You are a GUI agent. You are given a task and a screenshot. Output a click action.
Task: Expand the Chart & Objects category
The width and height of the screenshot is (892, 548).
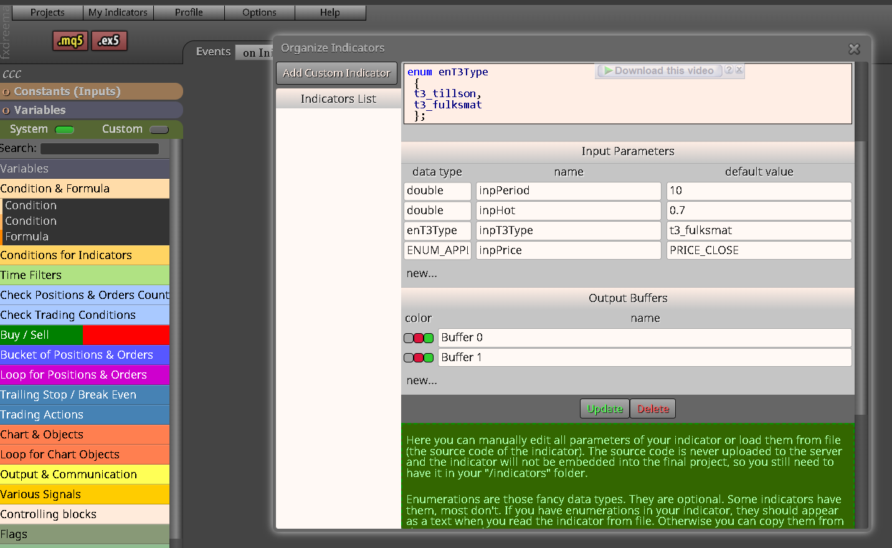coord(85,435)
